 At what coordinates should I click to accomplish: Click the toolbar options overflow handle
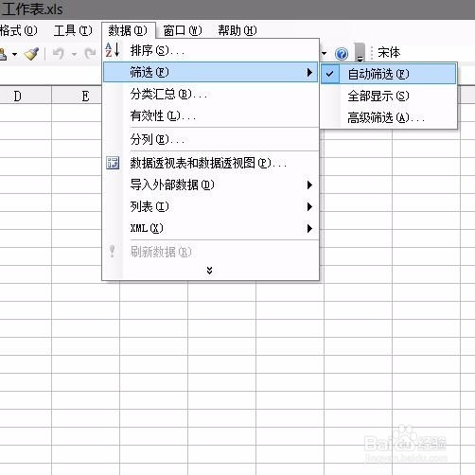[x=360, y=52]
